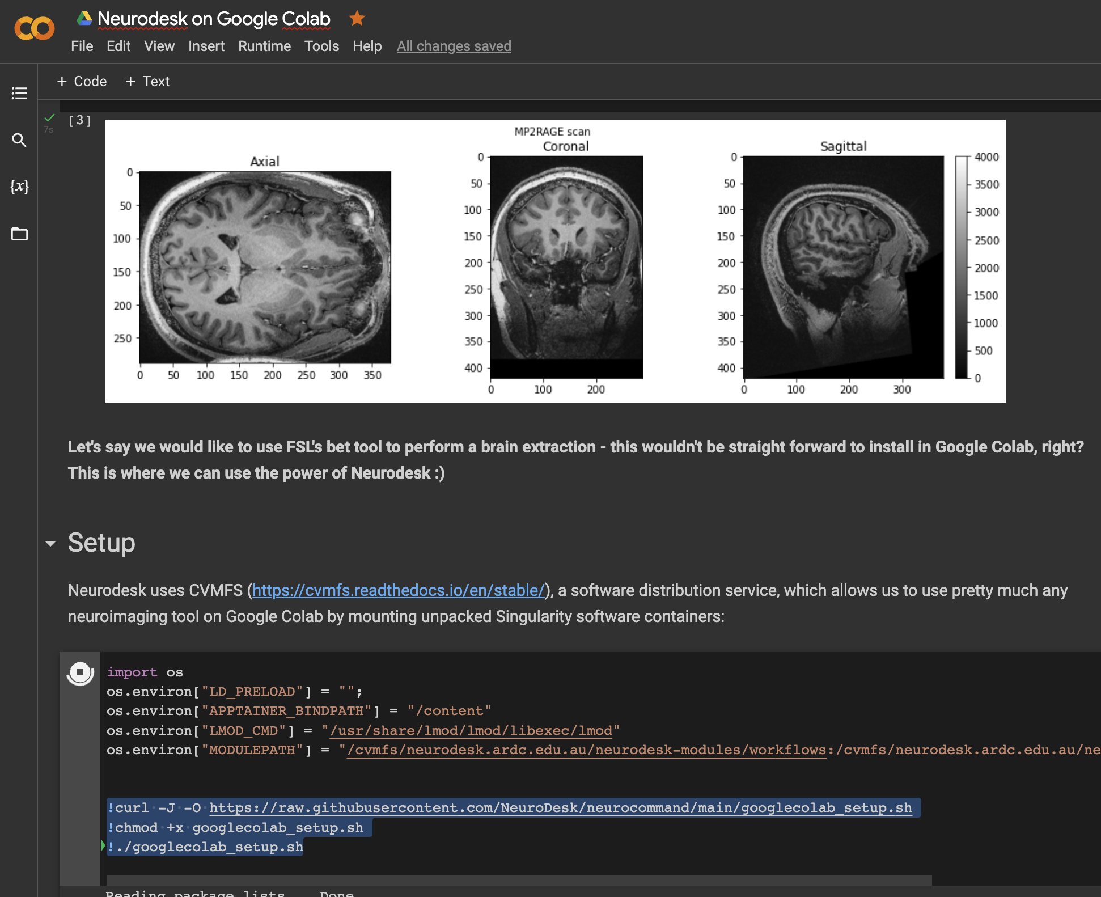1101x897 pixels.
Task: Open the Insert menu
Action: tap(206, 46)
